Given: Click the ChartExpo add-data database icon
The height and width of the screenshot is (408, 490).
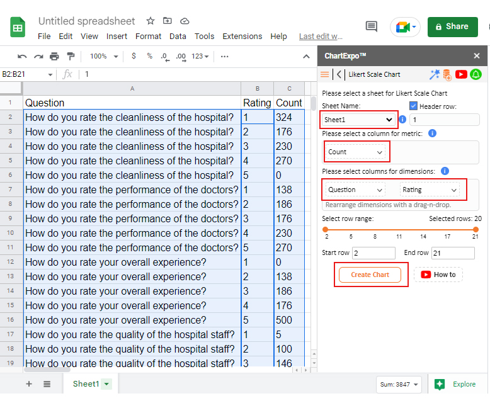Looking at the screenshot, I should (448, 75).
